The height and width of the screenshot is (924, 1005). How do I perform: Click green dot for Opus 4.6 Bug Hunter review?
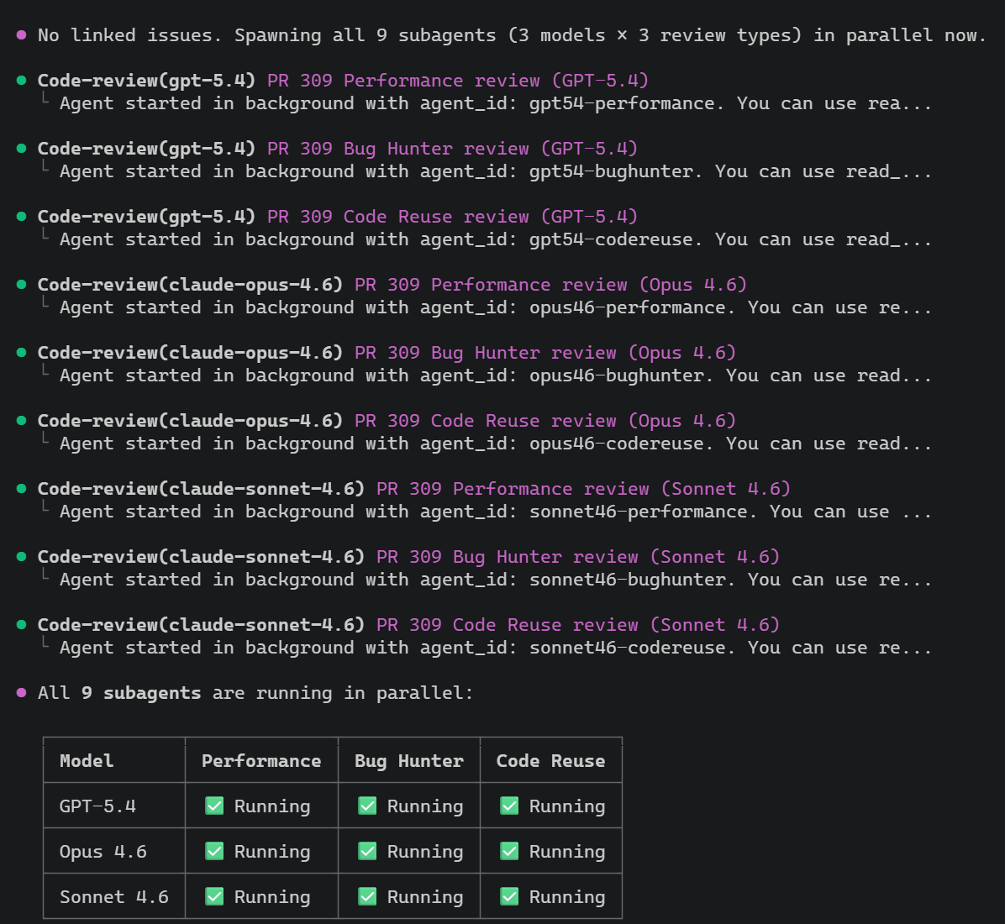click(21, 353)
